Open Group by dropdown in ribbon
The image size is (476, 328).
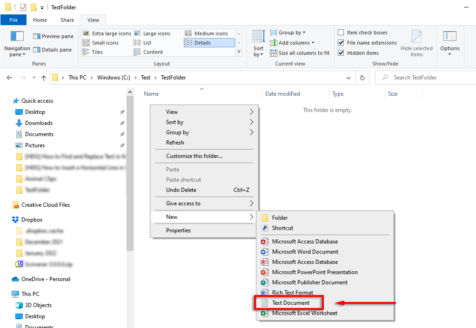(288, 33)
